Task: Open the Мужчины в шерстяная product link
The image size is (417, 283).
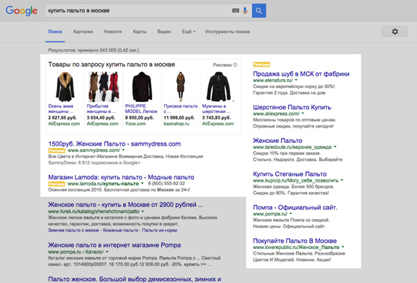Action: click(216, 109)
